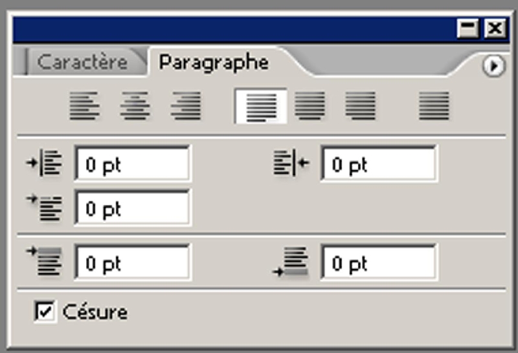The height and width of the screenshot is (353, 518).
Task: Click the space before paragraph icon
Action: pyautogui.click(x=44, y=262)
